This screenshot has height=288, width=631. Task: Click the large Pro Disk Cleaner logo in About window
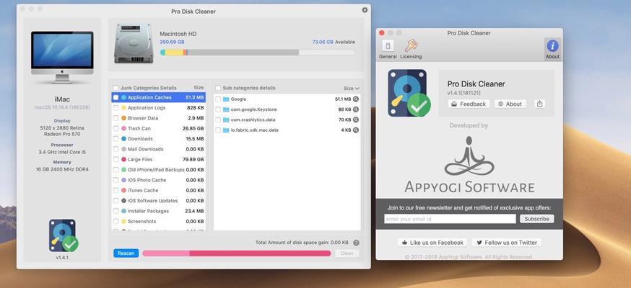tap(409, 93)
